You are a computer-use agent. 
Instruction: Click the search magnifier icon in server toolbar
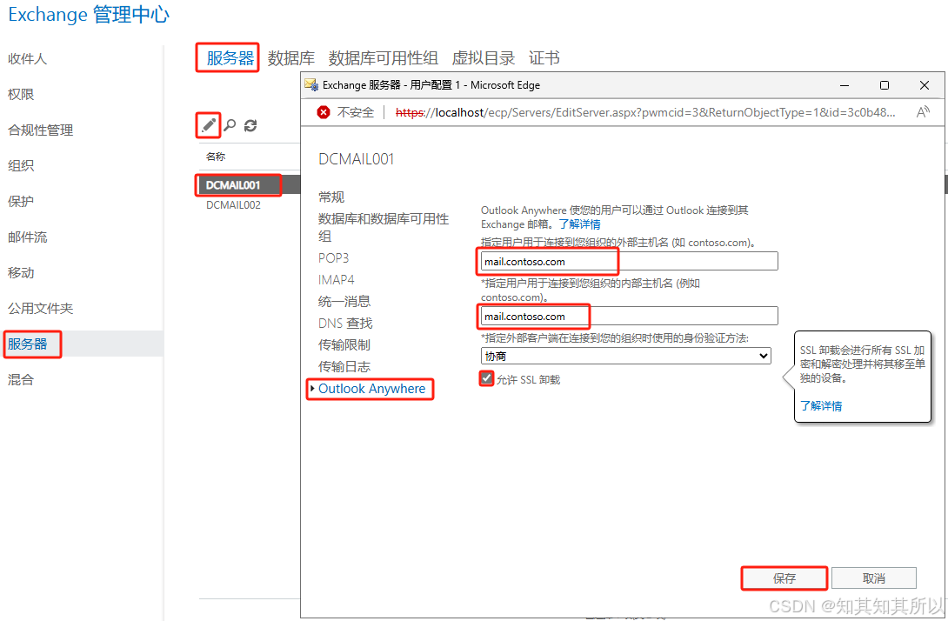(230, 125)
